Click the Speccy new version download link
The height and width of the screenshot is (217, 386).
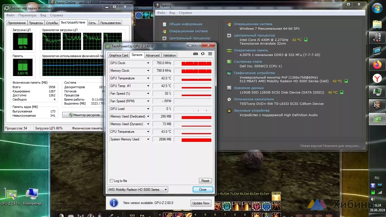point(330,146)
